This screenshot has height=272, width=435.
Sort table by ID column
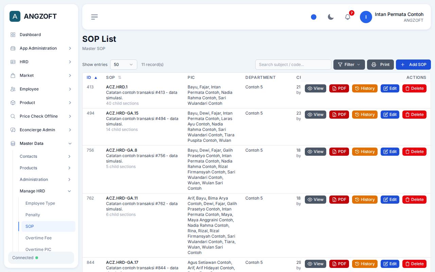[92, 78]
